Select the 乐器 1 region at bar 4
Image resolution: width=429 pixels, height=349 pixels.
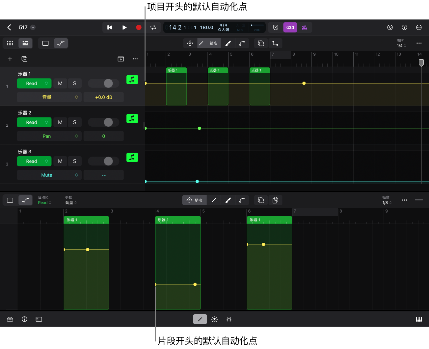coord(218,86)
